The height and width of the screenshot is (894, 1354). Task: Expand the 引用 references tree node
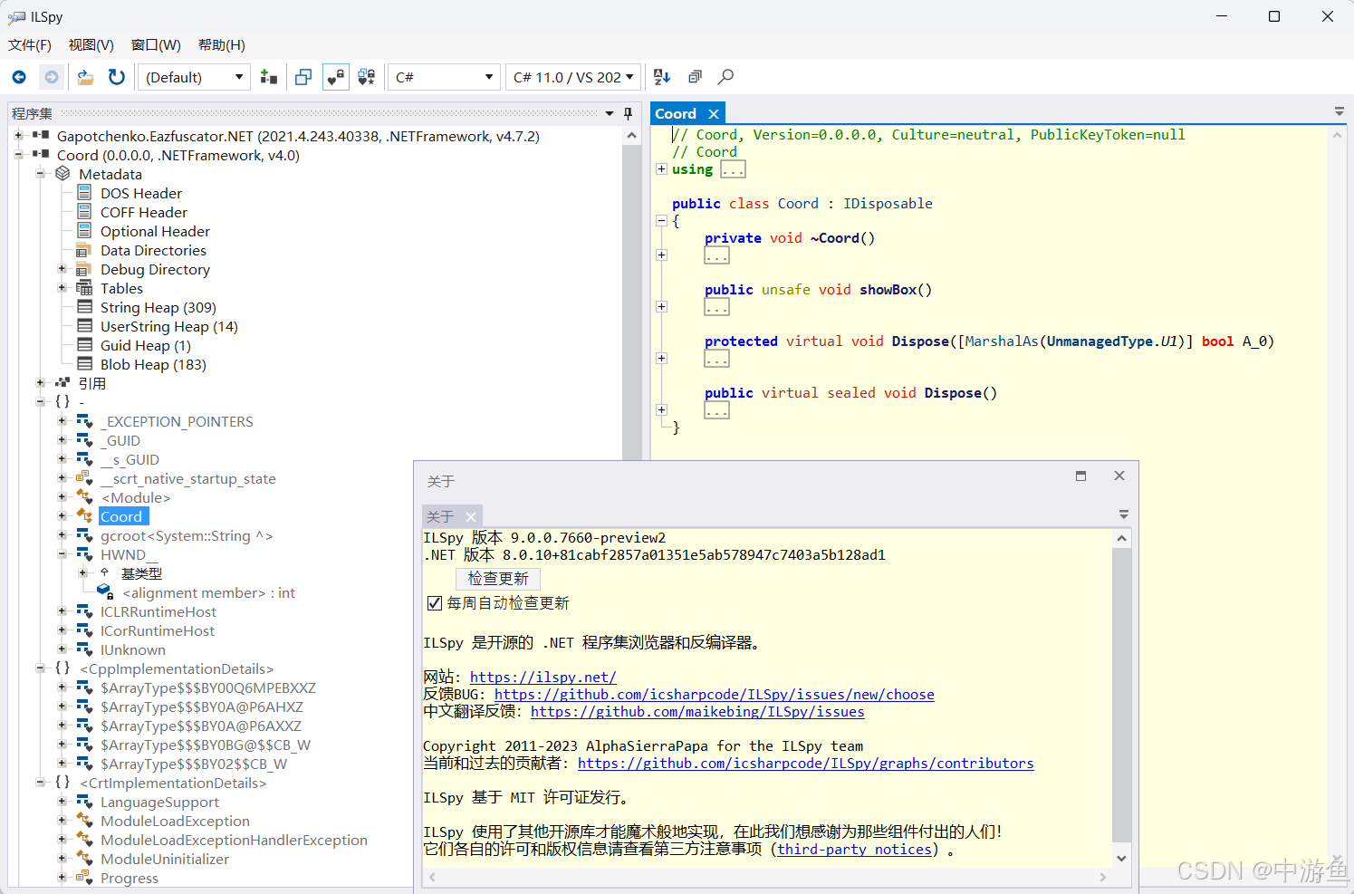click(40, 383)
